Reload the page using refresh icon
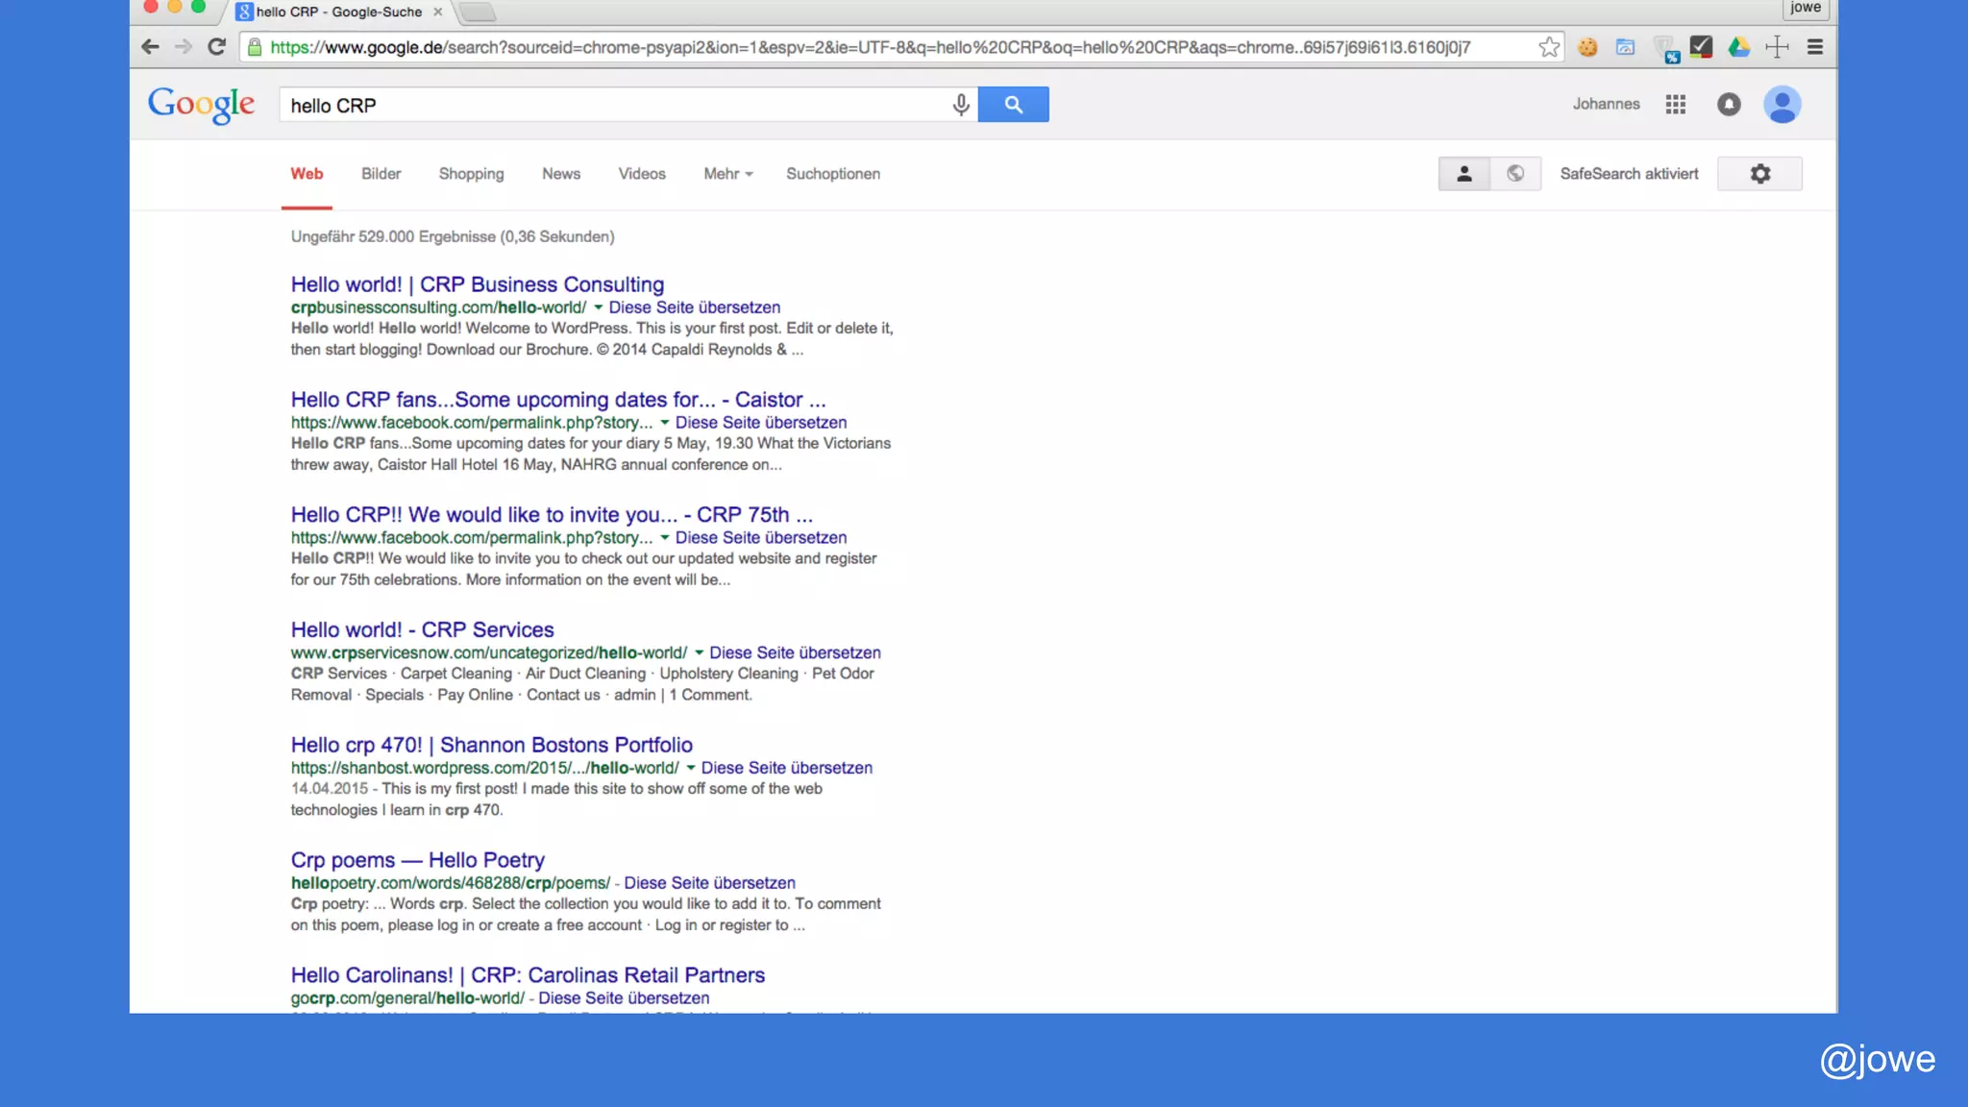1968x1107 pixels. click(217, 47)
